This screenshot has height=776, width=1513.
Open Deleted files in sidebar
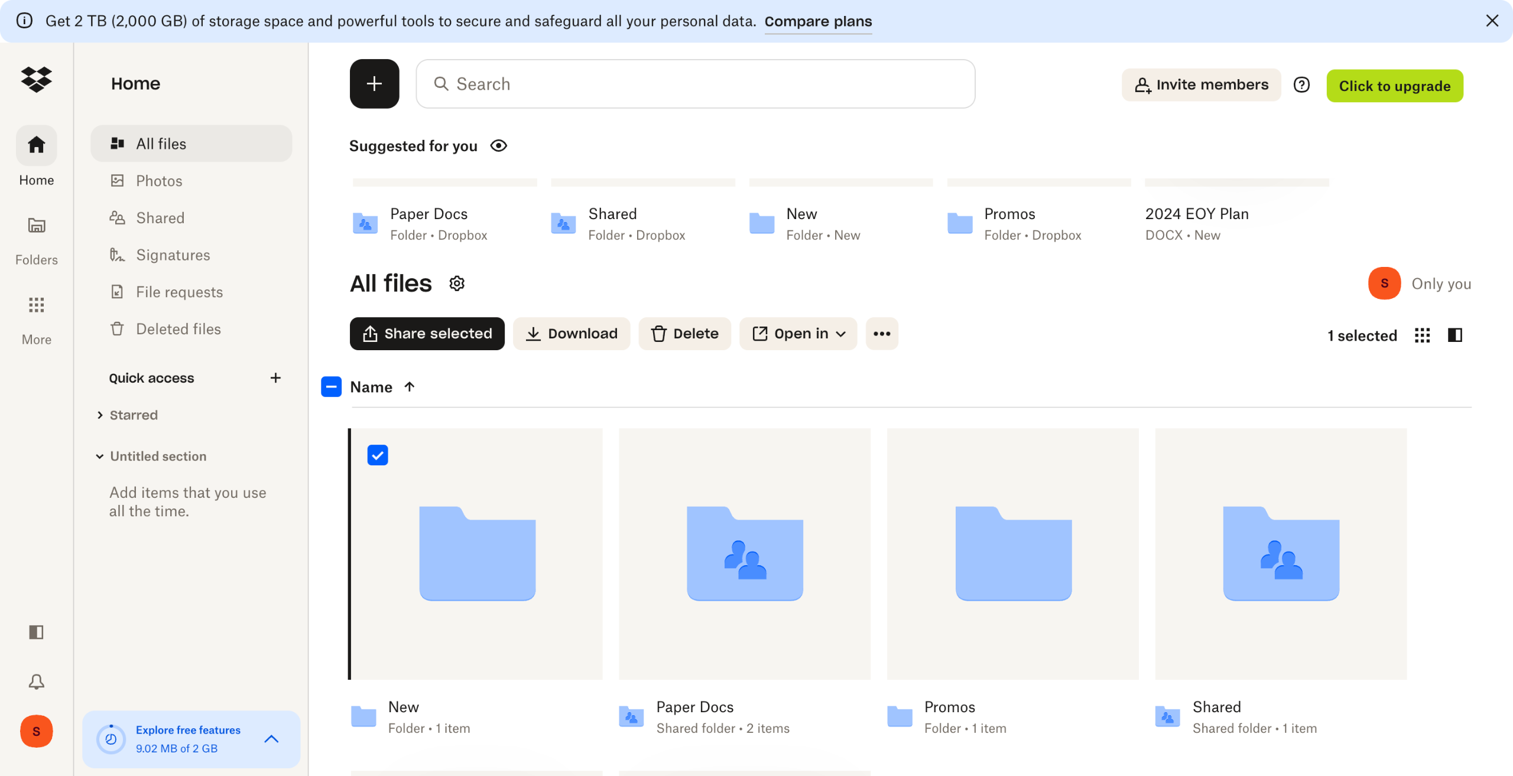(x=178, y=329)
